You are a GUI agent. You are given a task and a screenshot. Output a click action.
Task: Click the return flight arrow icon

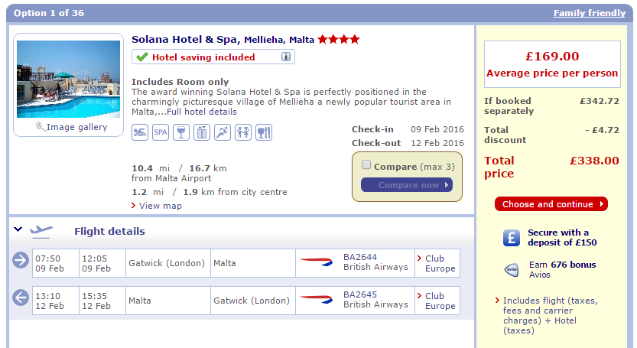21,298
